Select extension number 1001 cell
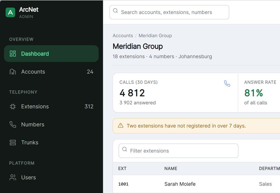 (124, 184)
